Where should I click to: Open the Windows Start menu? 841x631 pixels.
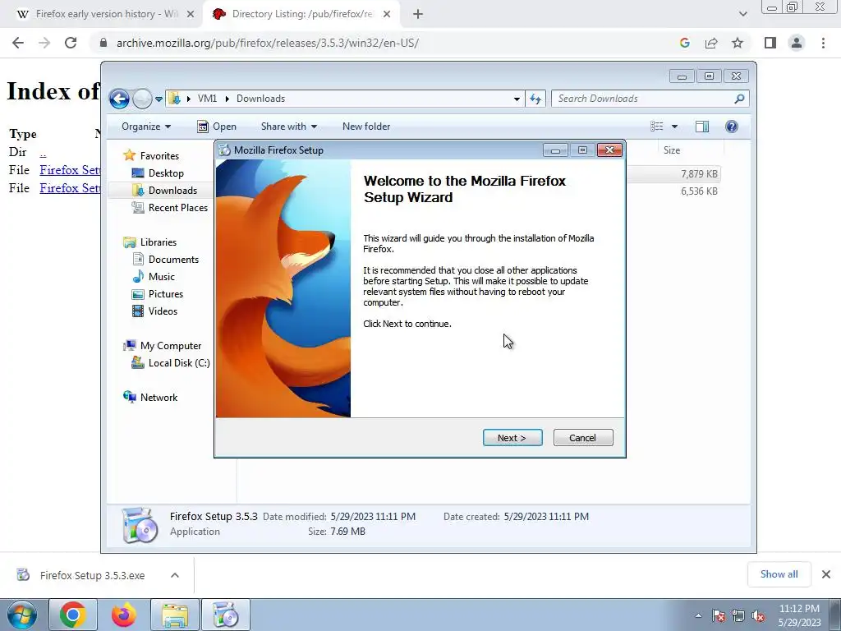pos(22,615)
